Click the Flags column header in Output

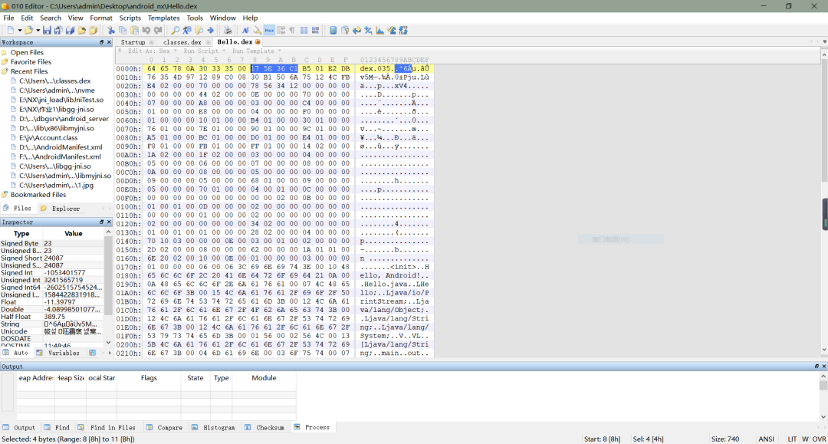coord(149,378)
